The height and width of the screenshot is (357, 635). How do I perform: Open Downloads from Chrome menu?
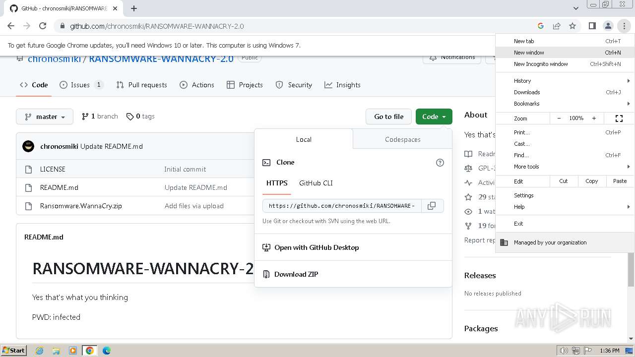click(565, 92)
